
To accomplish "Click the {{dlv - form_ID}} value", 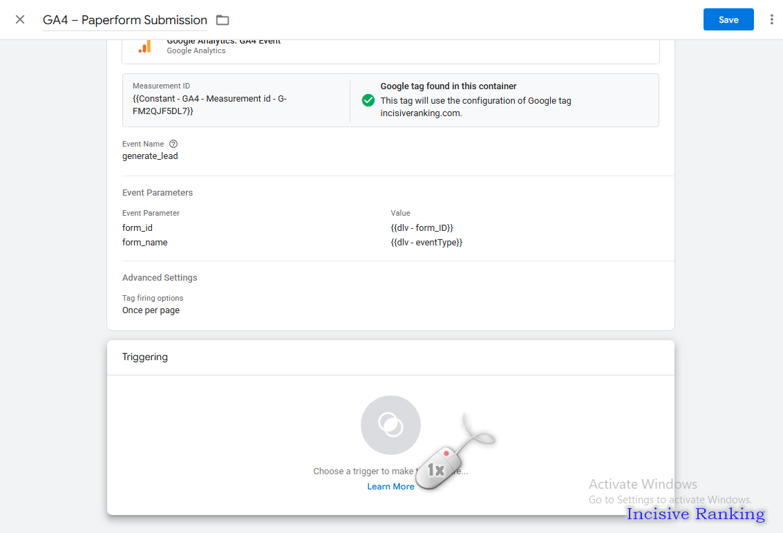I will click(x=422, y=227).
